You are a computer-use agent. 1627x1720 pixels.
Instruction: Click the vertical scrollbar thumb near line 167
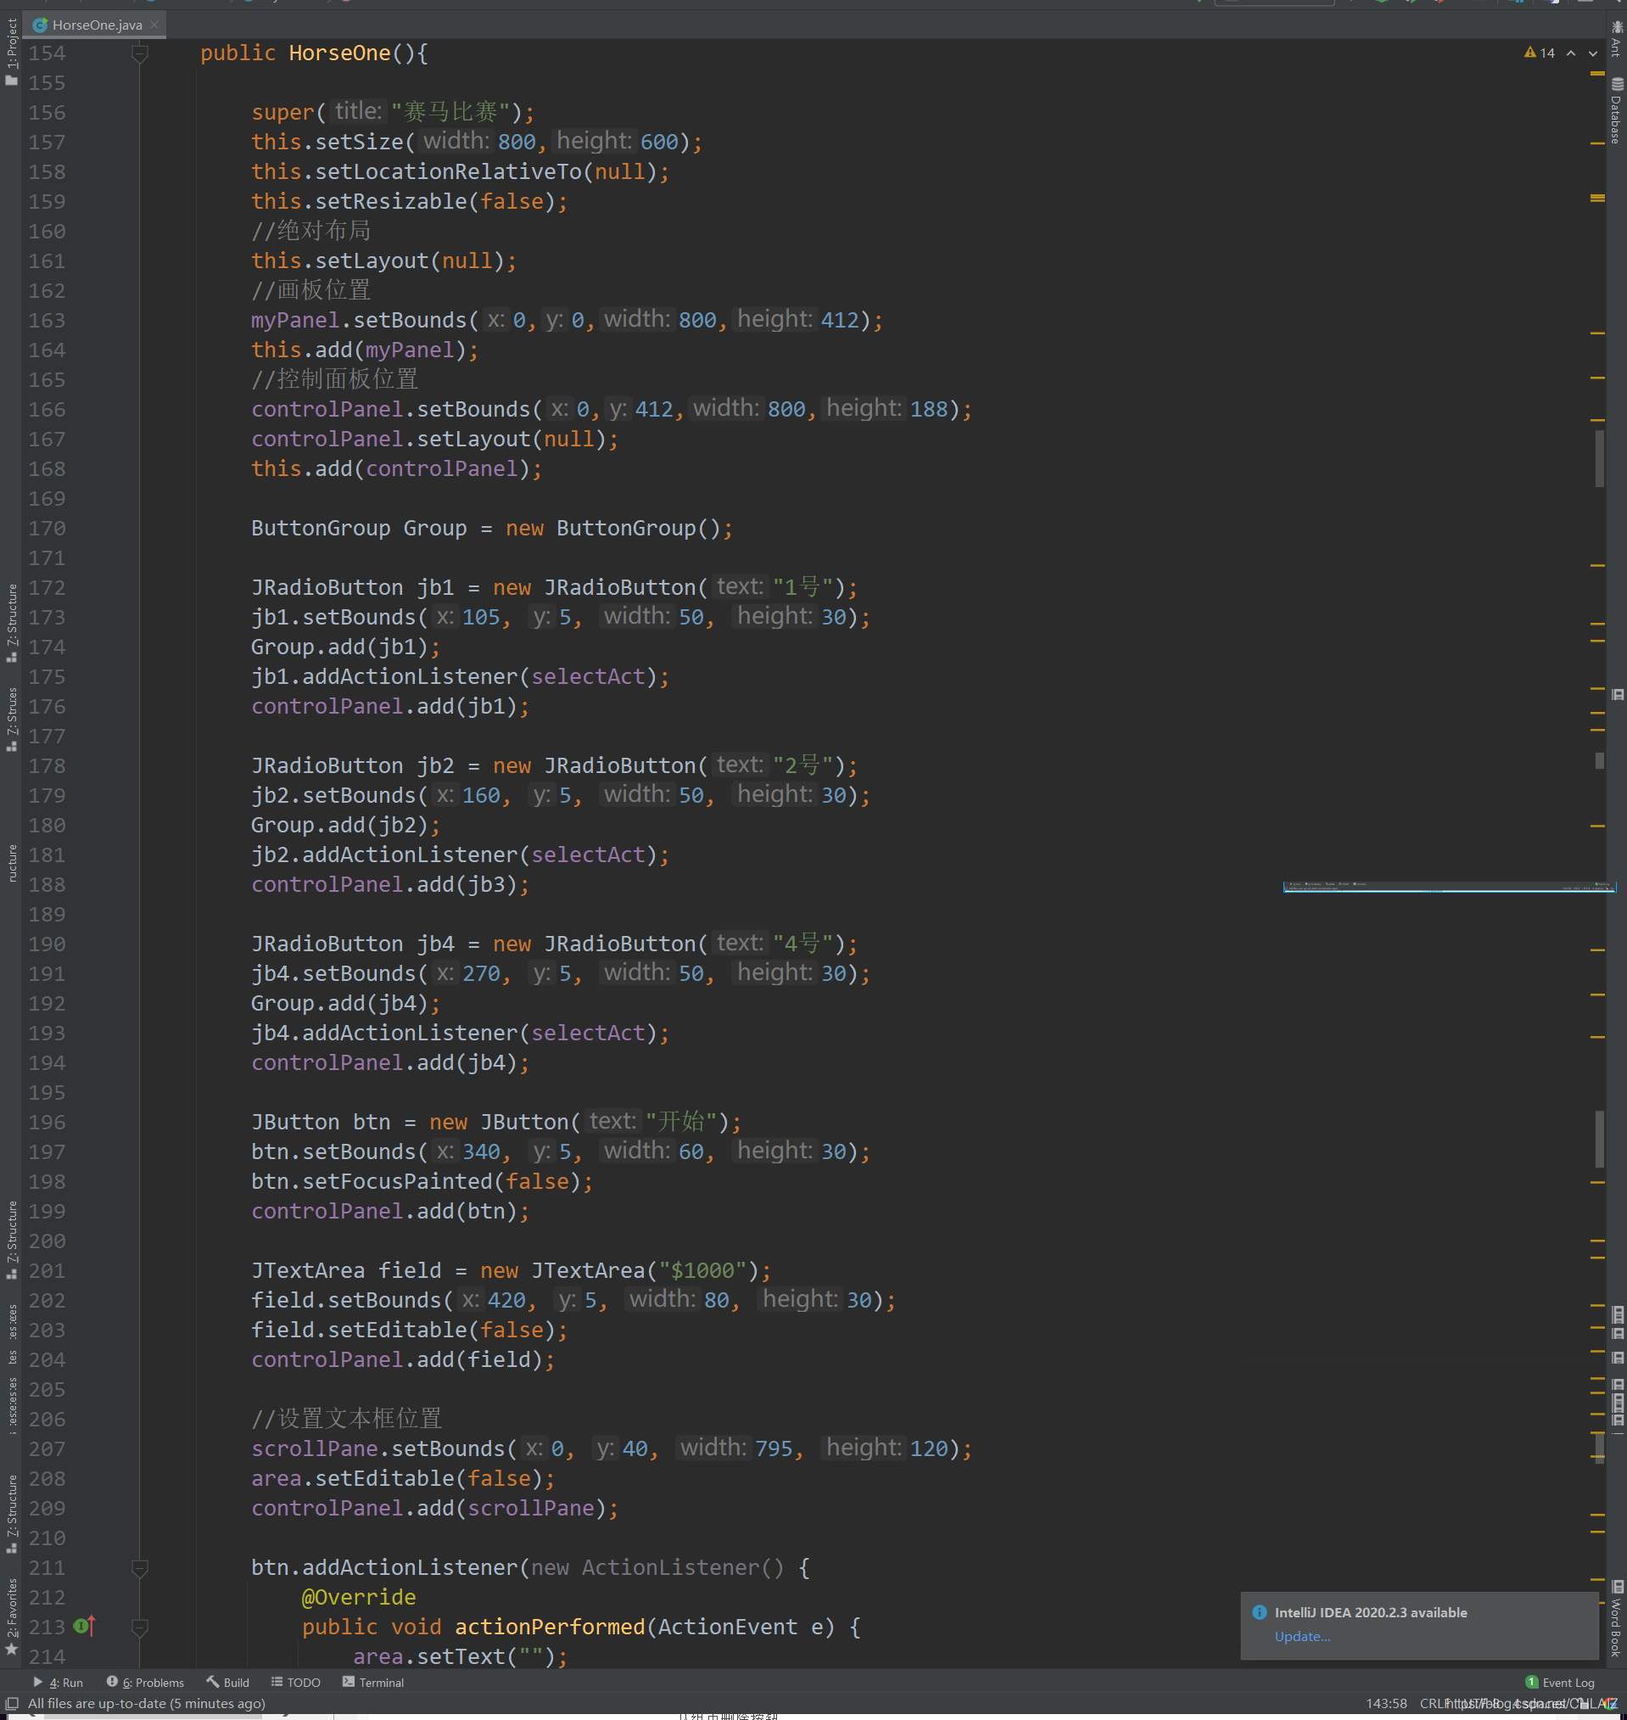click(1600, 459)
